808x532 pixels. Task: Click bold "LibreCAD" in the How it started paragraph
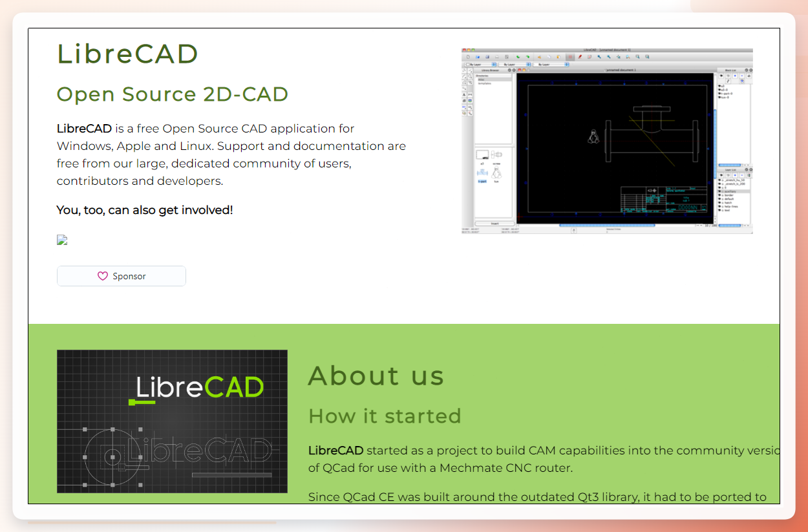335,451
